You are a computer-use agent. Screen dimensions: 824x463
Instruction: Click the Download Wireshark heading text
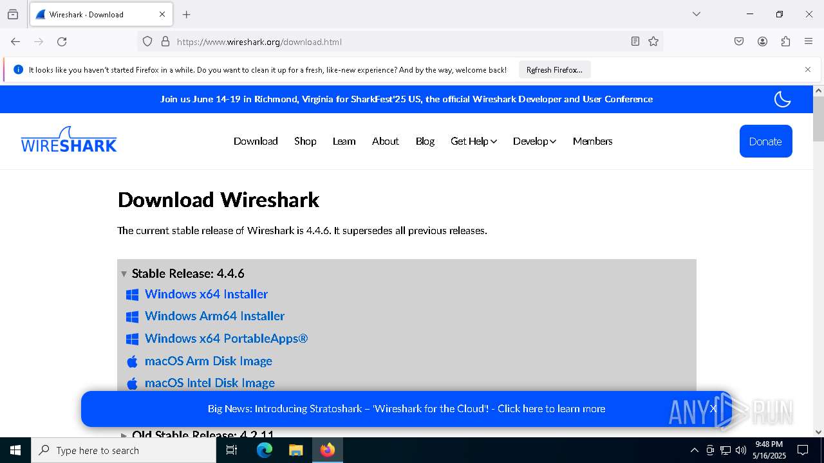click(x=218, y=200)
